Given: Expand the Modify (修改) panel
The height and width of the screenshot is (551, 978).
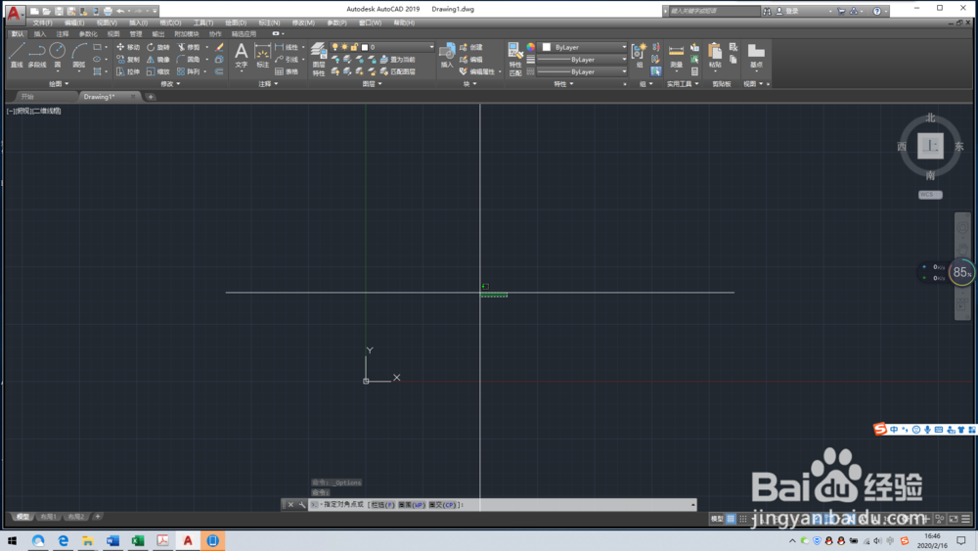Looking at the screenshot, I should point(169,83).
